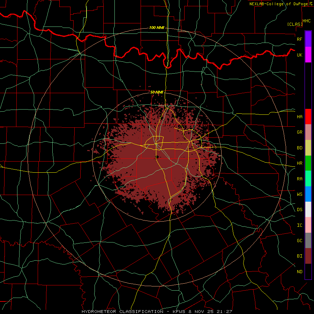The height and width of the screenshot is (314, 314).
Task: Click the HA red legend swatch
Action: point(308,117)
